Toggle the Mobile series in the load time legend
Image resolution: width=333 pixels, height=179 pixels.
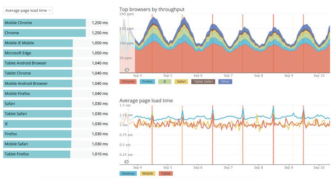148,173
